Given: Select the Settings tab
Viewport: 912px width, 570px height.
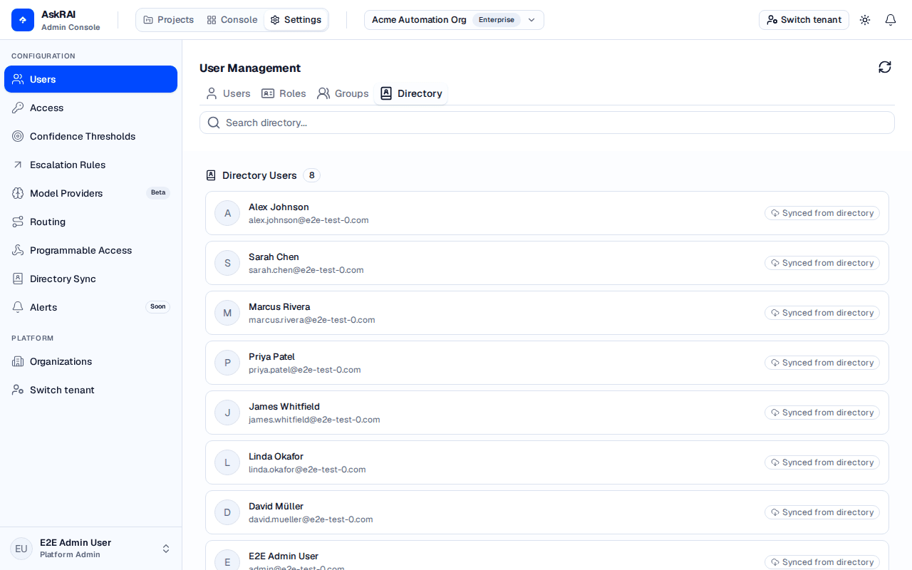Looking at the screenshot, I should 296,20.
